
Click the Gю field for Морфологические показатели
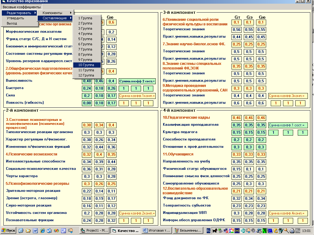coord(111,32)
